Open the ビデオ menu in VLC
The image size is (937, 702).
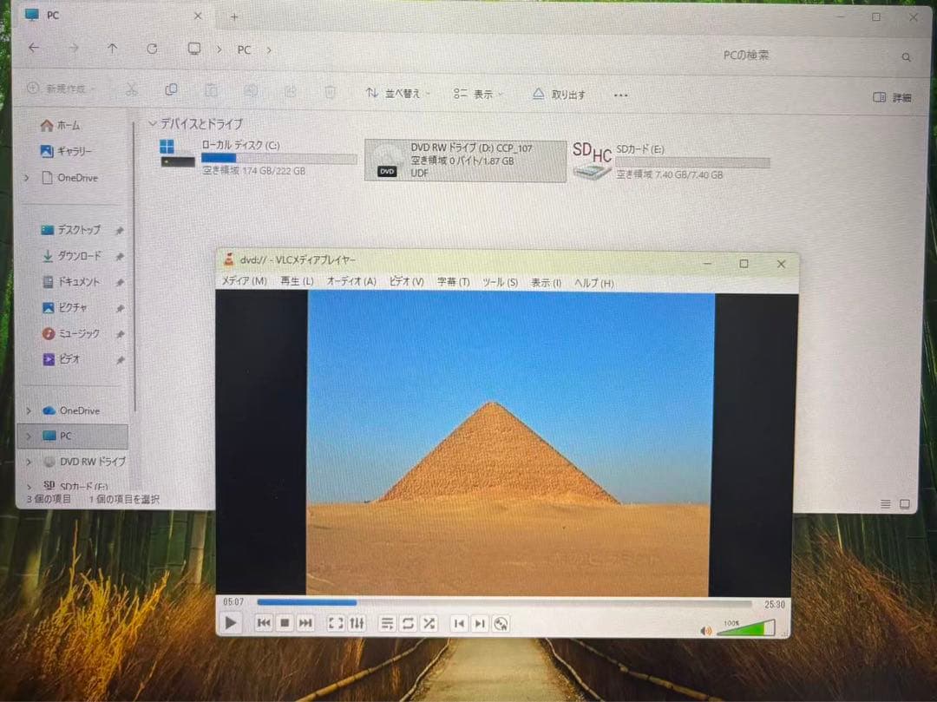[x=404, y=283]
